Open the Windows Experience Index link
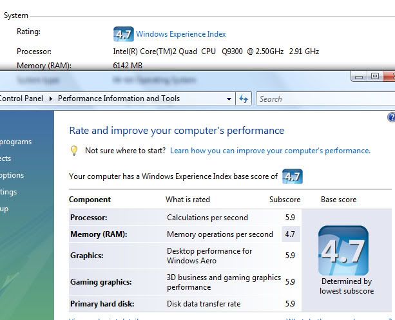395x320 pixels. point(180,34)
